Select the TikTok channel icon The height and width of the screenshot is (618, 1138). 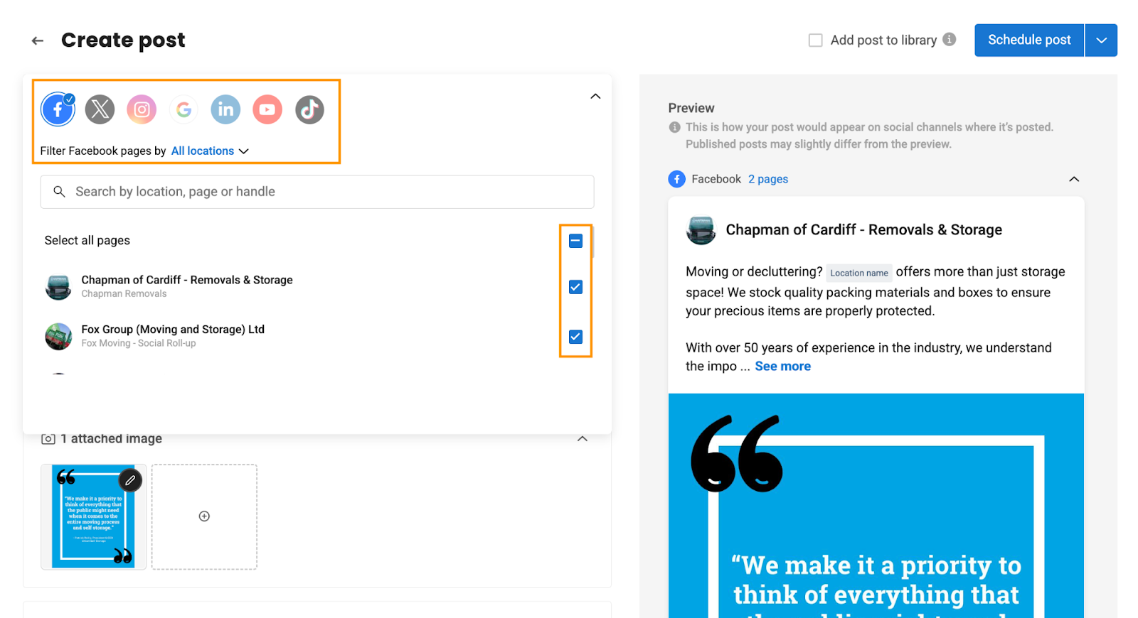pyautogui.click(x=309, y=109)
